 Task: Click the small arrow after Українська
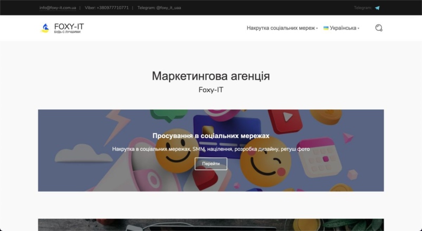pos(358,28)
